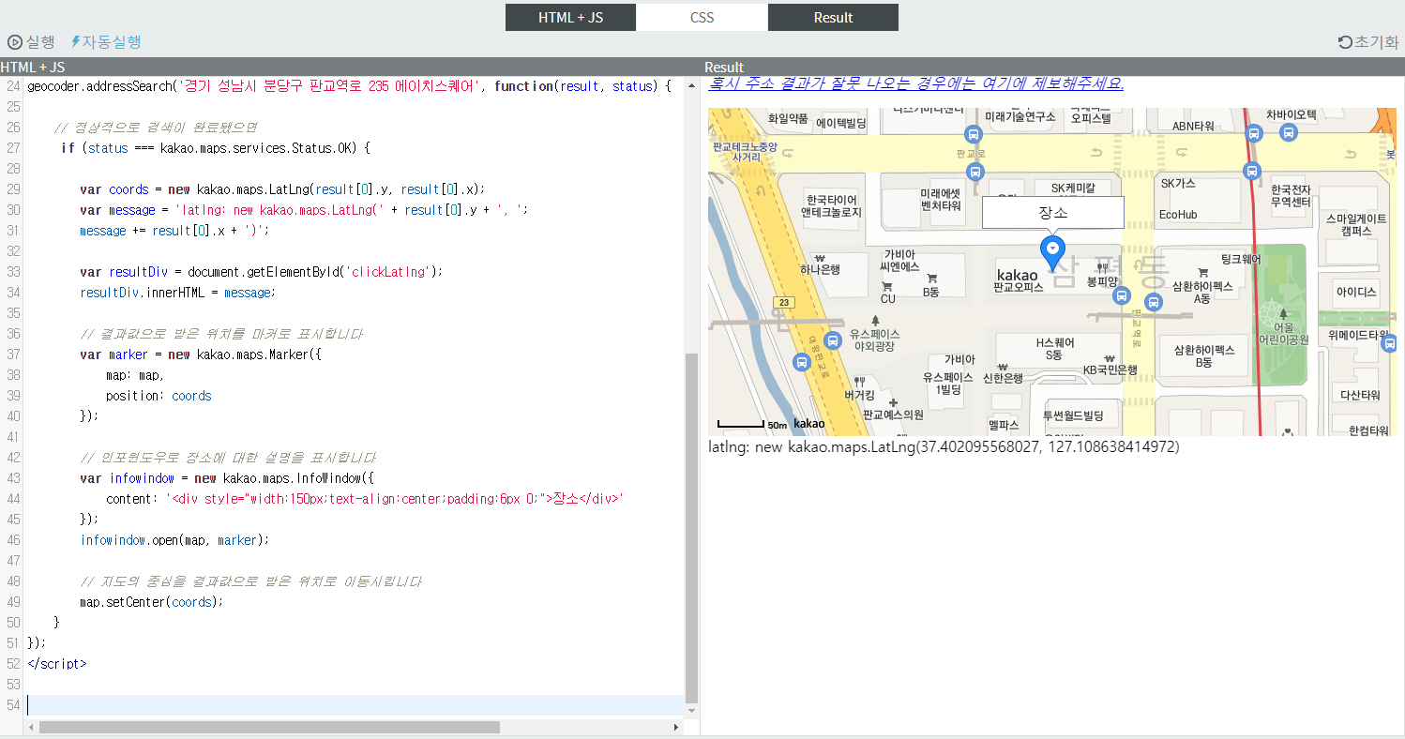This screenshot has width=1405, height=739.
Task: Run the code with 실행
Action: 31,42
